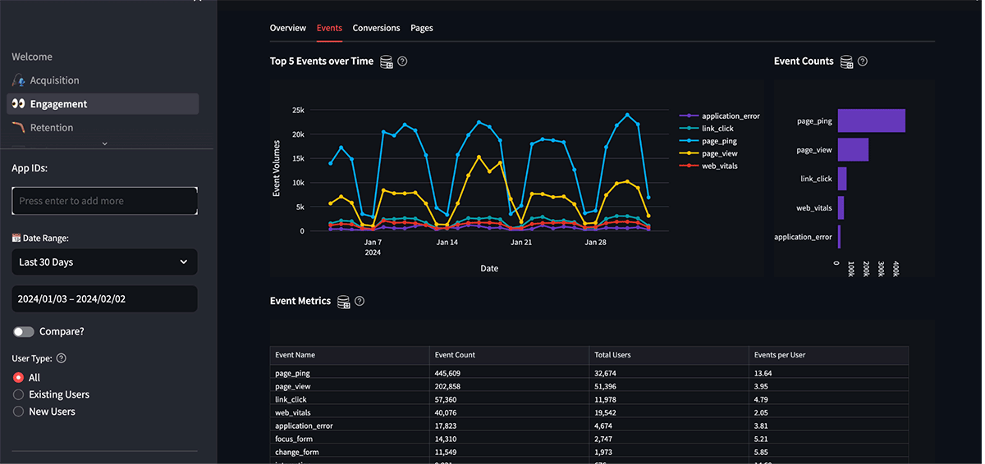Click the App IDs input field

(104, 201)
